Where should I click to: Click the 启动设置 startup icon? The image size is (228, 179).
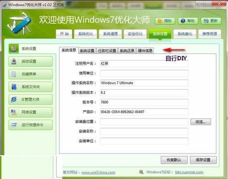[x=14, y=61]
